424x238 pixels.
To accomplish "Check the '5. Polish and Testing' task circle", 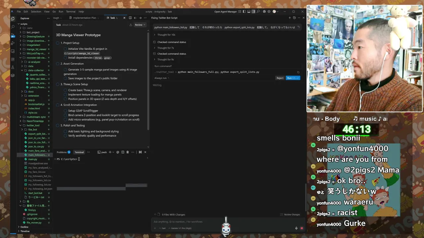I will (x=58, y=126).
